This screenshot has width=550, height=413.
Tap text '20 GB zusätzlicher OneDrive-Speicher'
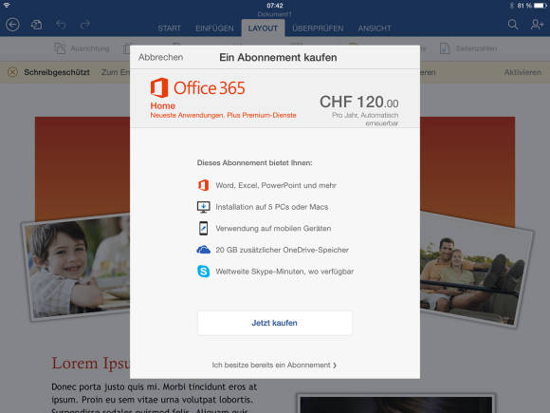[282, 250]
